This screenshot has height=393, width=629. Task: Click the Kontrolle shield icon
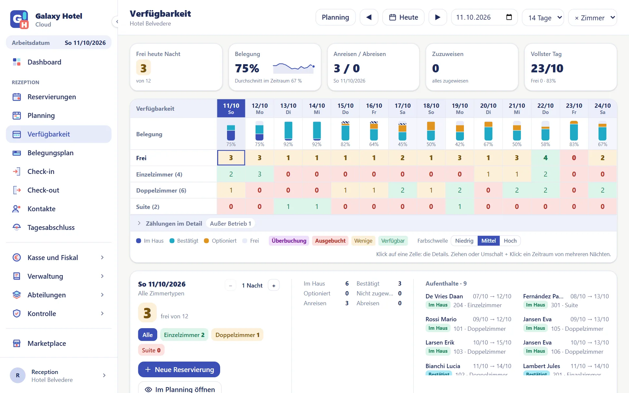coord(17,313)
